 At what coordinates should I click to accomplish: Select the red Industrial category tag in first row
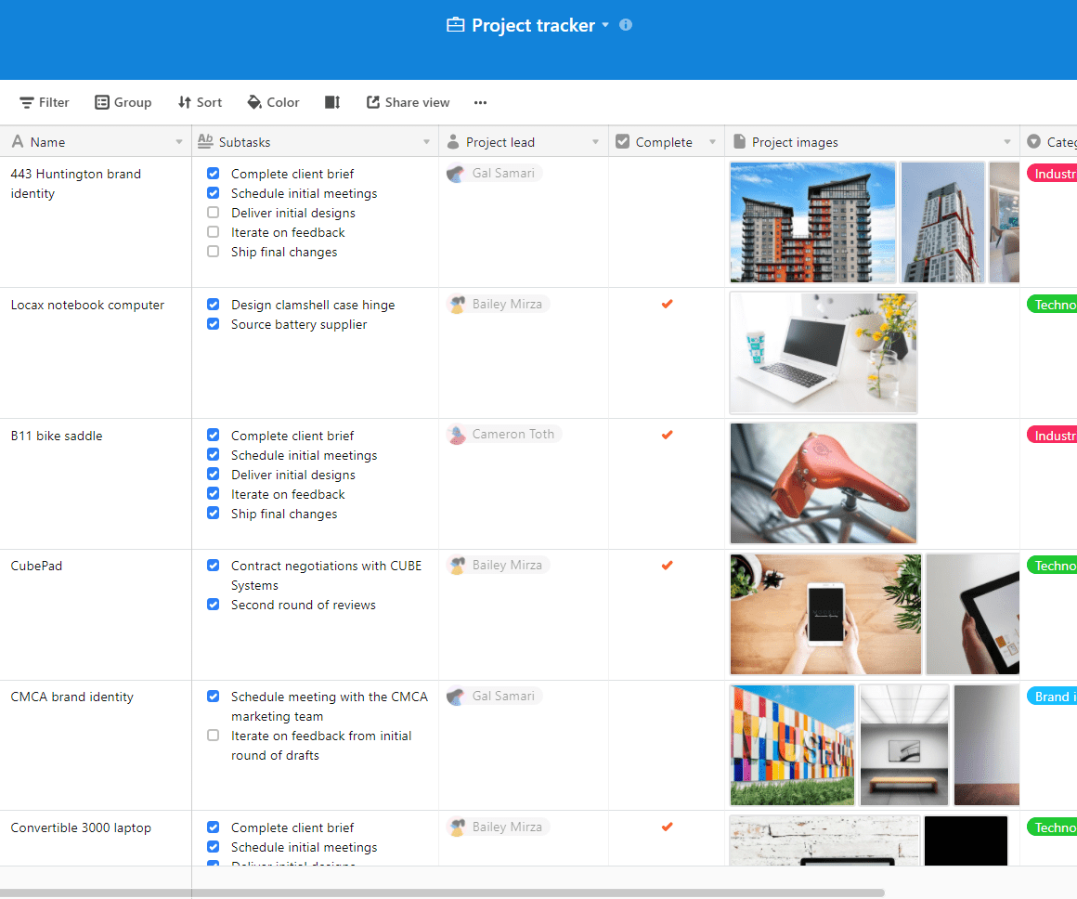1053,174
